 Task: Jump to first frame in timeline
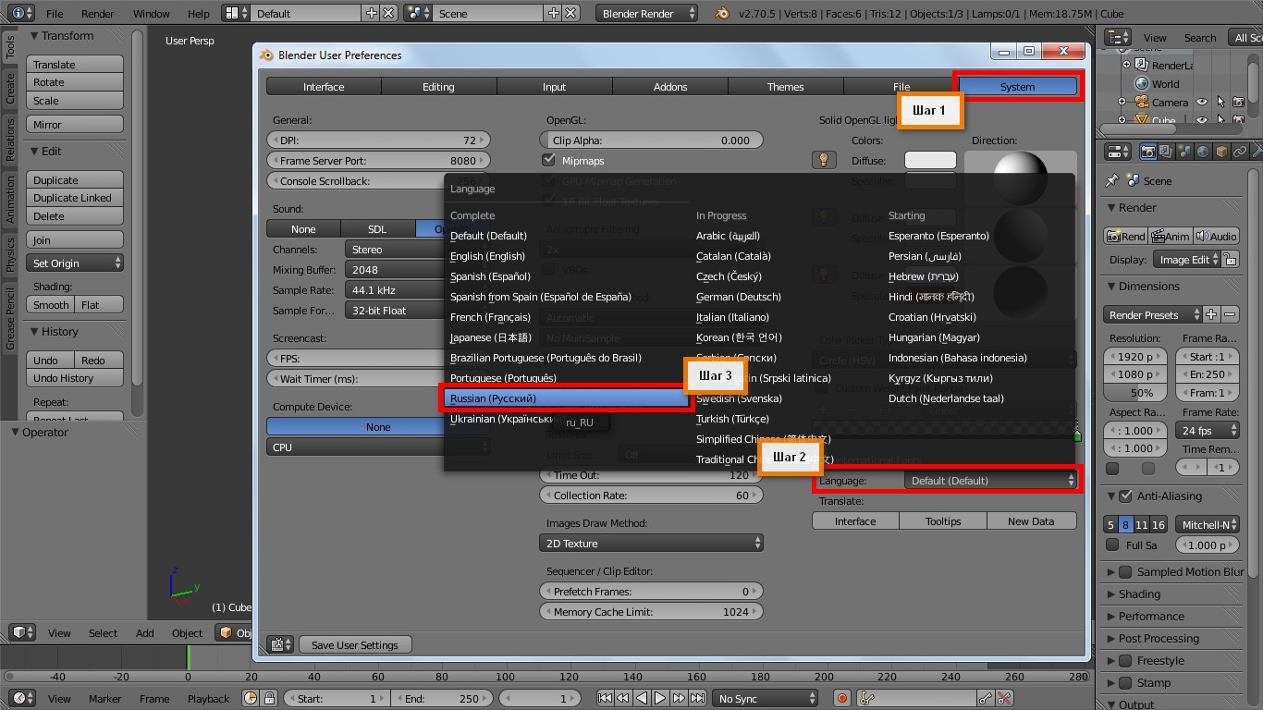(x=606, y=698)
